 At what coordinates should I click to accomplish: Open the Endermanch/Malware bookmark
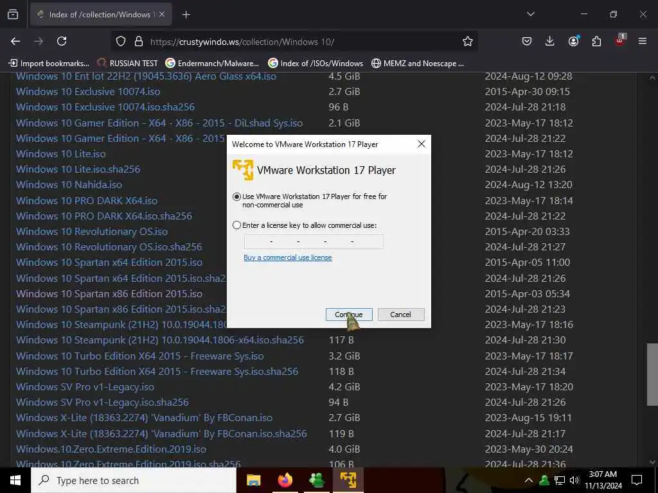[x=212, y=64]
